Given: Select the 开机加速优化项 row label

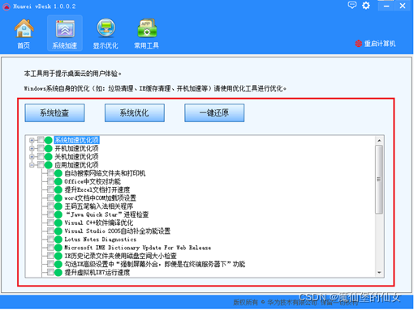Looking at the screenshot, I should click(x=77, y=148).
